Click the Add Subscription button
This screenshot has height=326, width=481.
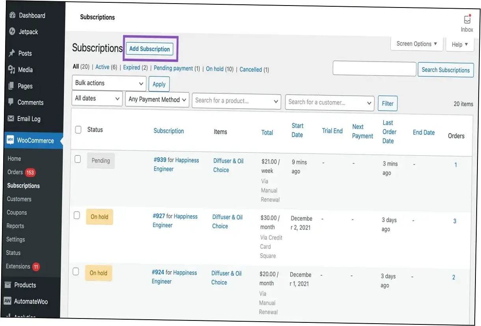(149, 49)
